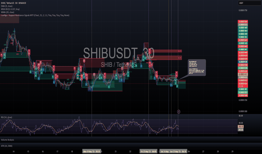Select the EMA (9, close) indicator legend
The height and width of the screenshot is (154, 262).
pyautogui.click(x=7, y=6)
